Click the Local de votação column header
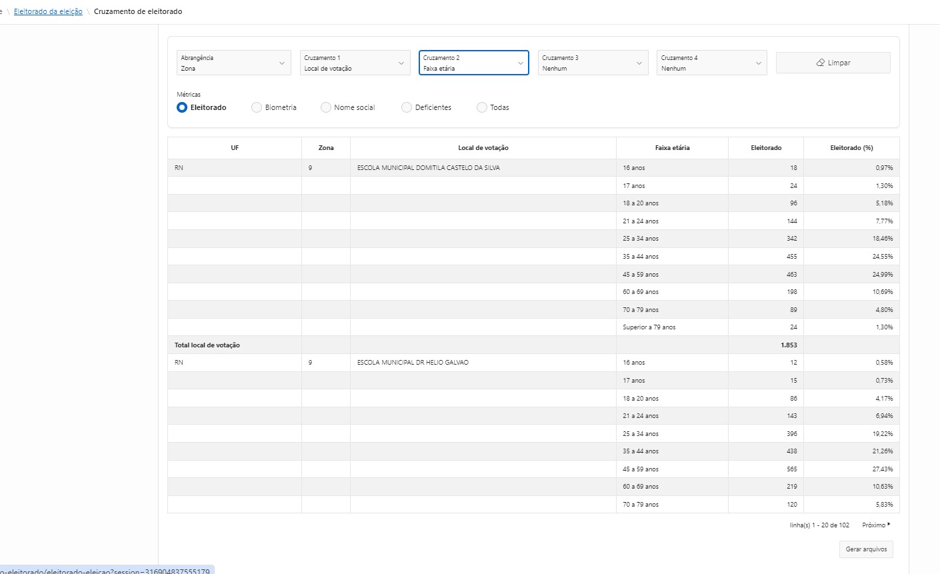Image resolution: width=940 pixels, height=574 pixels. [x=483, y=148]
